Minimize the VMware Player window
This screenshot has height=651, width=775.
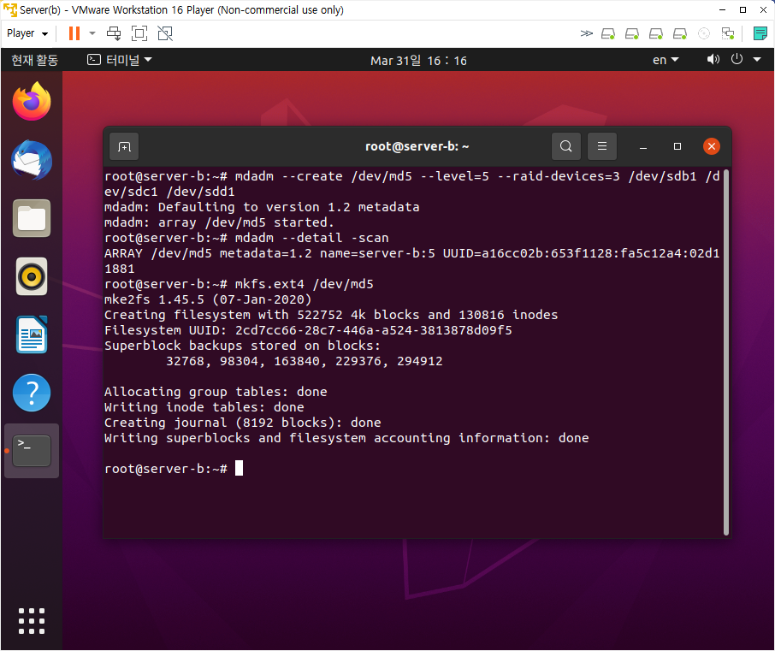point(722,10)
